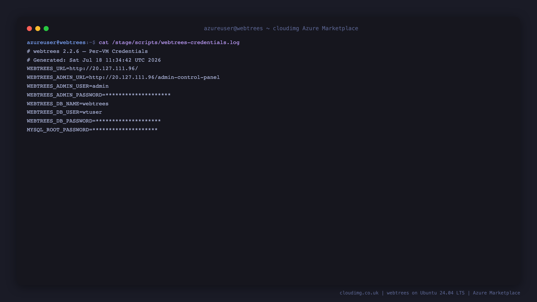Image resolution: width=537 pixels, height=302 pixels.
Task: Click the masked MYSQL_ROOT_PASSWORD line
Action: tap(92, 130)
